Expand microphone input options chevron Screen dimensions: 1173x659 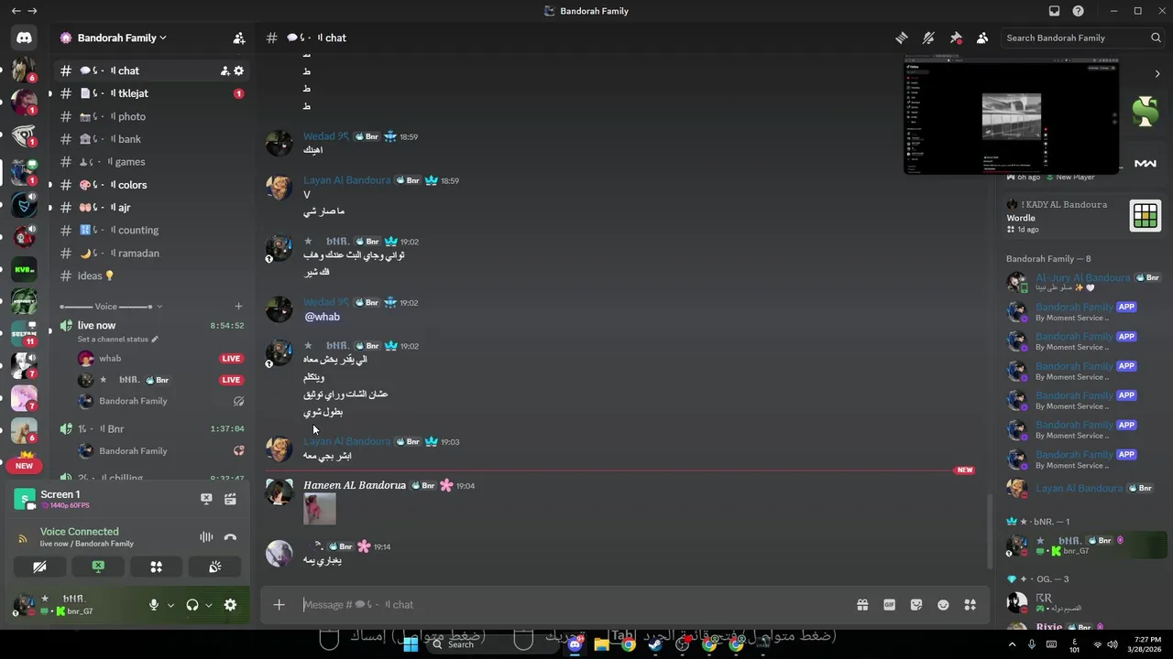click(170, 605)
